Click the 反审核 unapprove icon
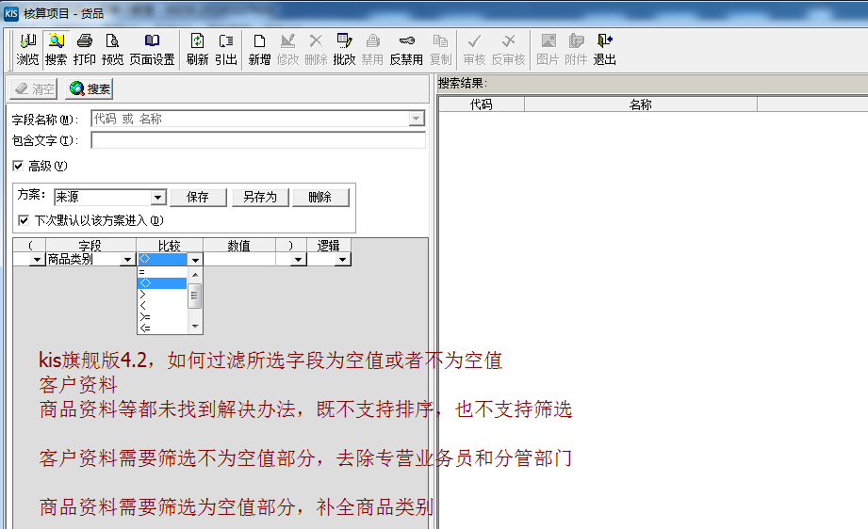This screenshot has height=529, width=868. point(508,49)
